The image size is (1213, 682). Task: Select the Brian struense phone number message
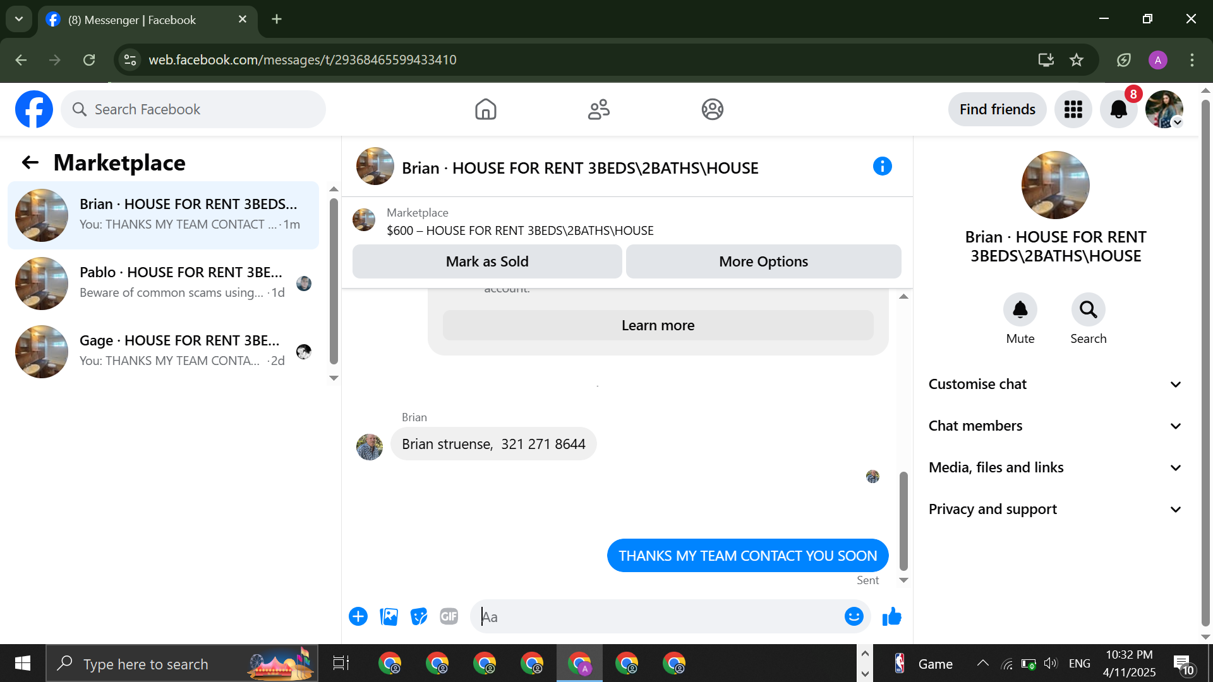493,444
